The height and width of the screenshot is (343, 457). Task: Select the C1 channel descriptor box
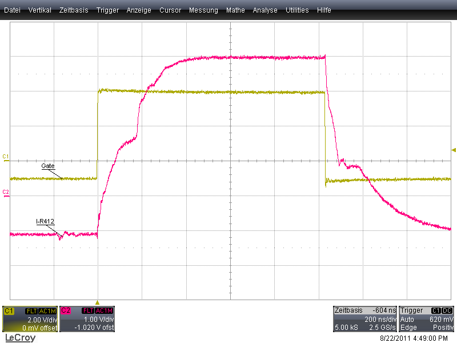point(30,319)
